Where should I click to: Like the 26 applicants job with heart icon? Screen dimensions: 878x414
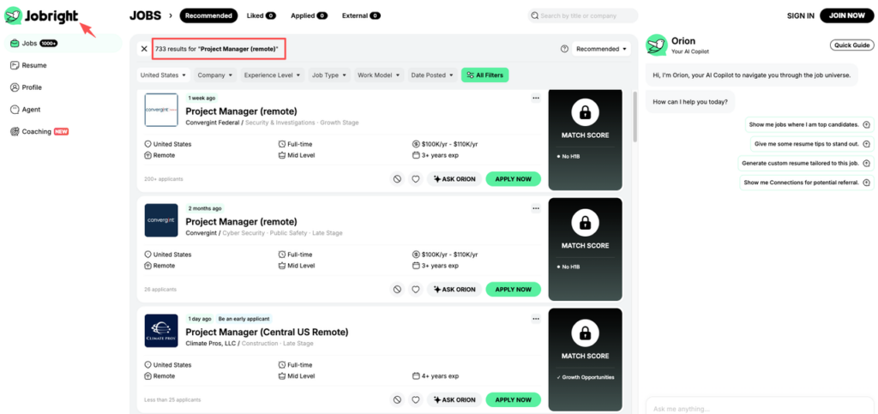click(416, 289)
